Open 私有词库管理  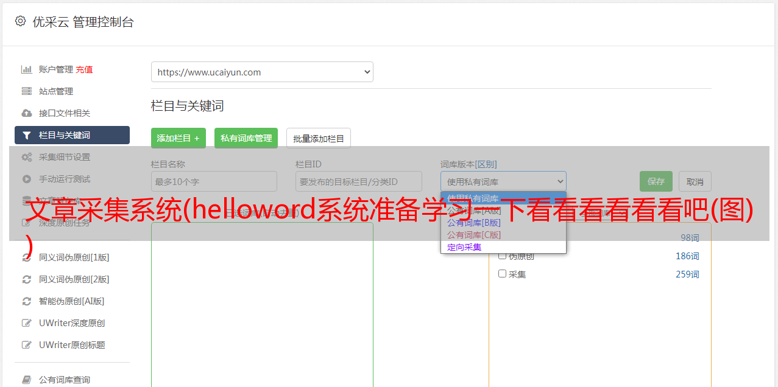click(246, 138)
